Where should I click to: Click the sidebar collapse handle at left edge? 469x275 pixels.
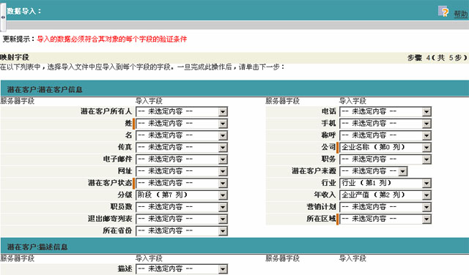[3, 17]
